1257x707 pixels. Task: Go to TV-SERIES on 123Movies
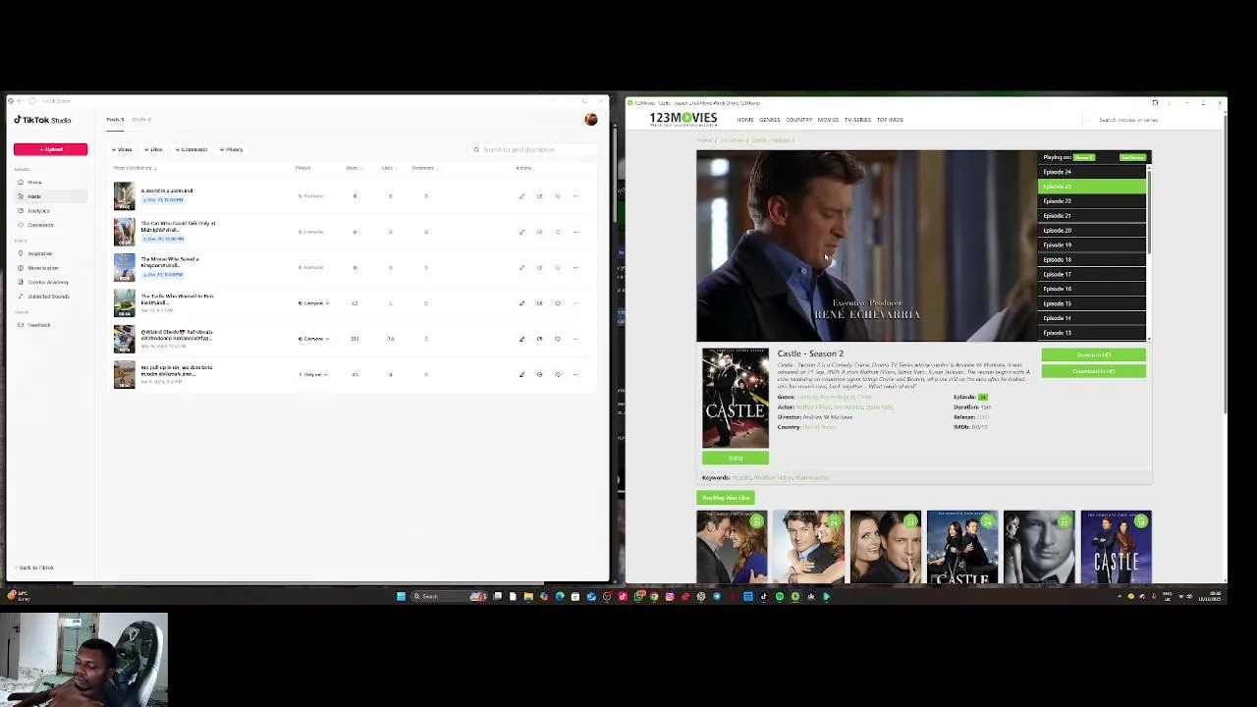point(857,120)
